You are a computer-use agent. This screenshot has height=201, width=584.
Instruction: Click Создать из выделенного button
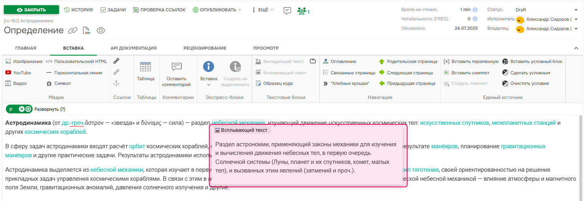tap(235, 74)
